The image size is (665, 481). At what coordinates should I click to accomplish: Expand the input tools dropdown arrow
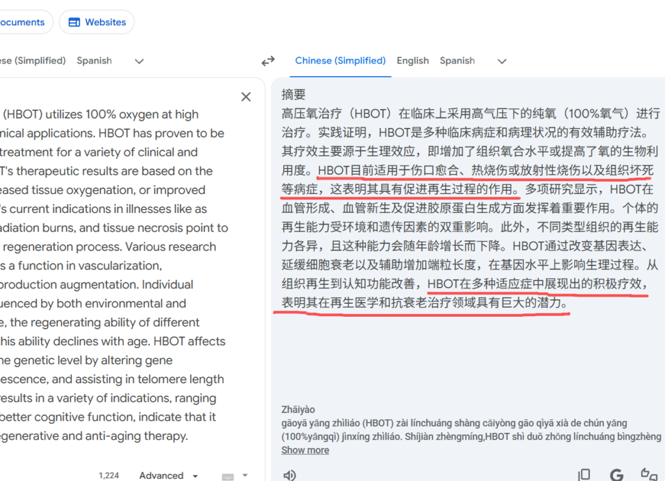[245, 476]
